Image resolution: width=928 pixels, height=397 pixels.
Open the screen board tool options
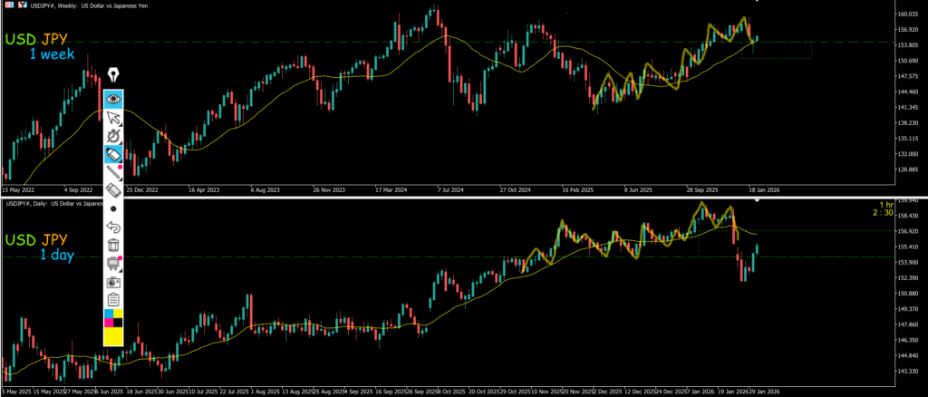tap(114, 263)
